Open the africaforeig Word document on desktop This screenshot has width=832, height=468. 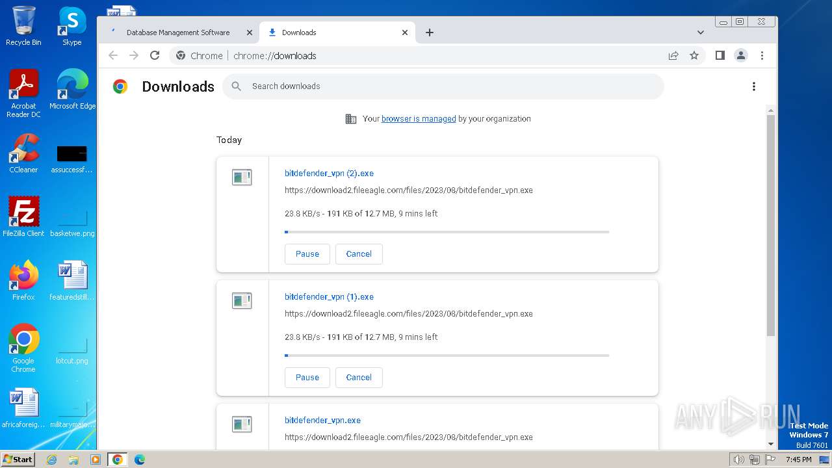coord(23,408)
